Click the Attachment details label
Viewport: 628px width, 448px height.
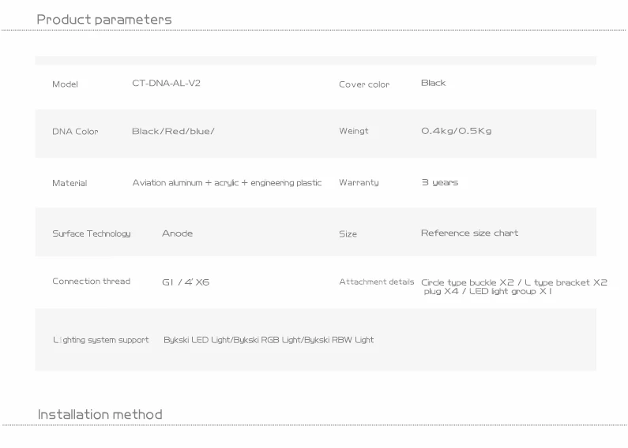376,282
